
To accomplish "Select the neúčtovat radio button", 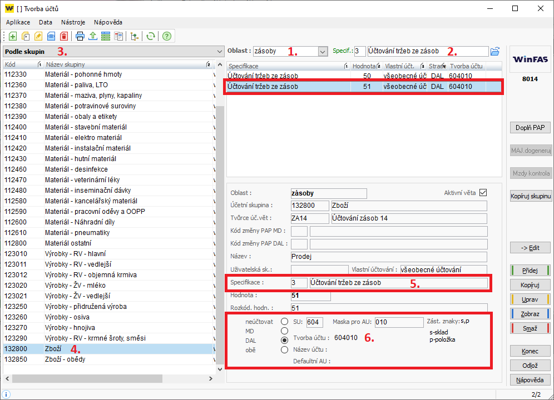I will tap(285, 322).
